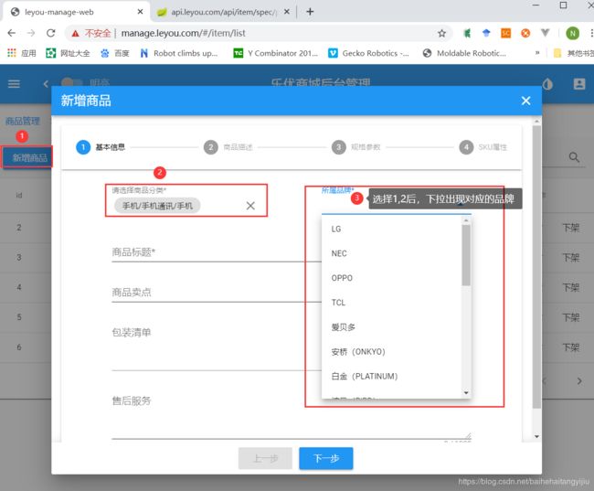Screen dimensions: 594x491
Task: Select NEC brand option
Action: (x=391, y=253)
